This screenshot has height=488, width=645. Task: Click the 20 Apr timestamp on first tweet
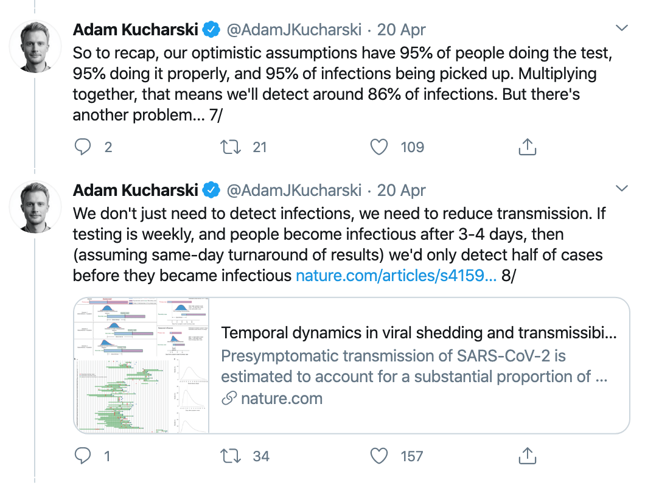pyautogui.click(x=402, y=29)
